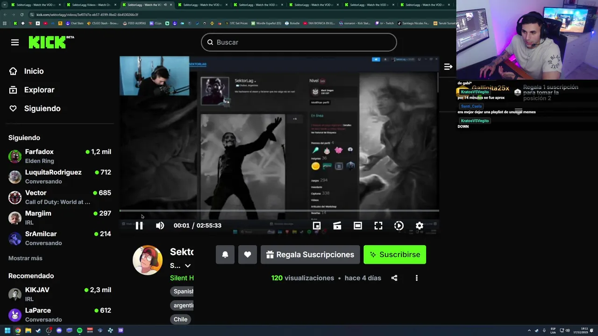Open Windows Start menu
598x336 pixels.
pyautogui.click(x=7, y=330)
